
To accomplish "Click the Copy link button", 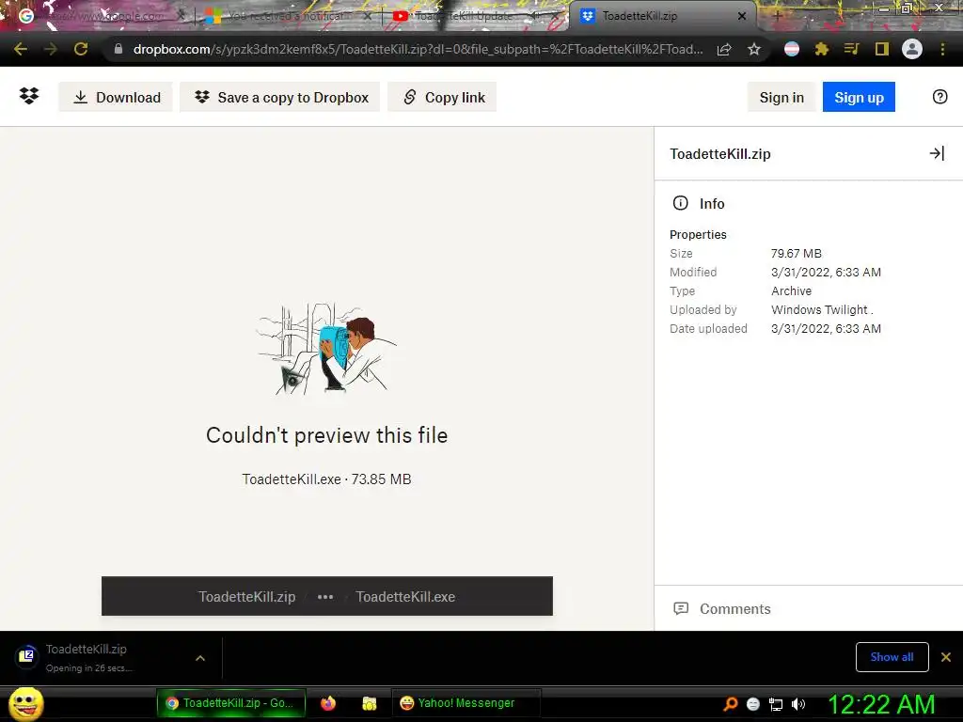I will click(x=442, y=97).
